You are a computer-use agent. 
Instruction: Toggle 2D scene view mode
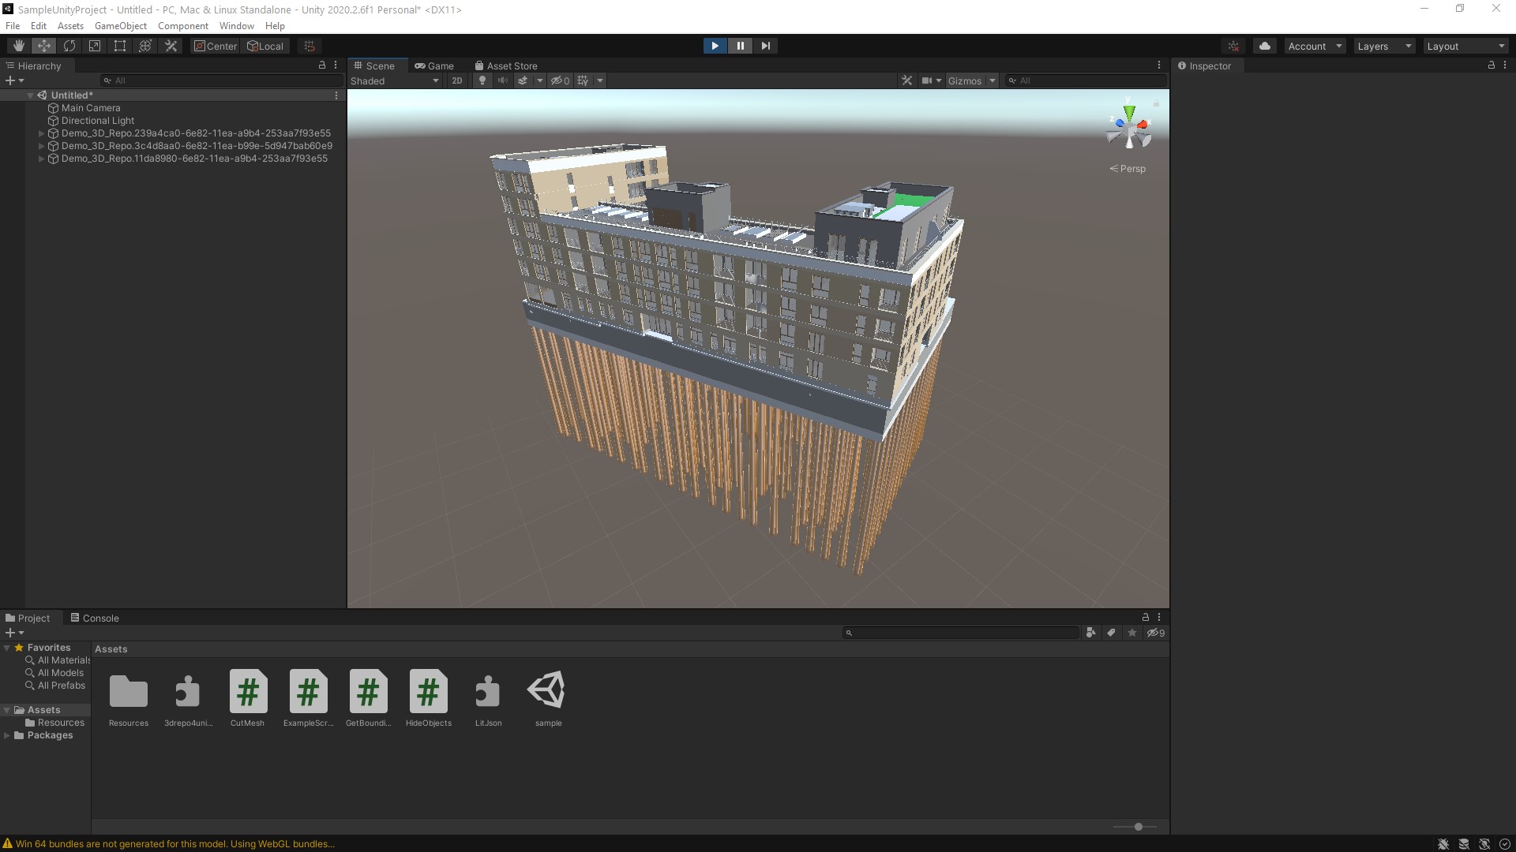point(457,80)
